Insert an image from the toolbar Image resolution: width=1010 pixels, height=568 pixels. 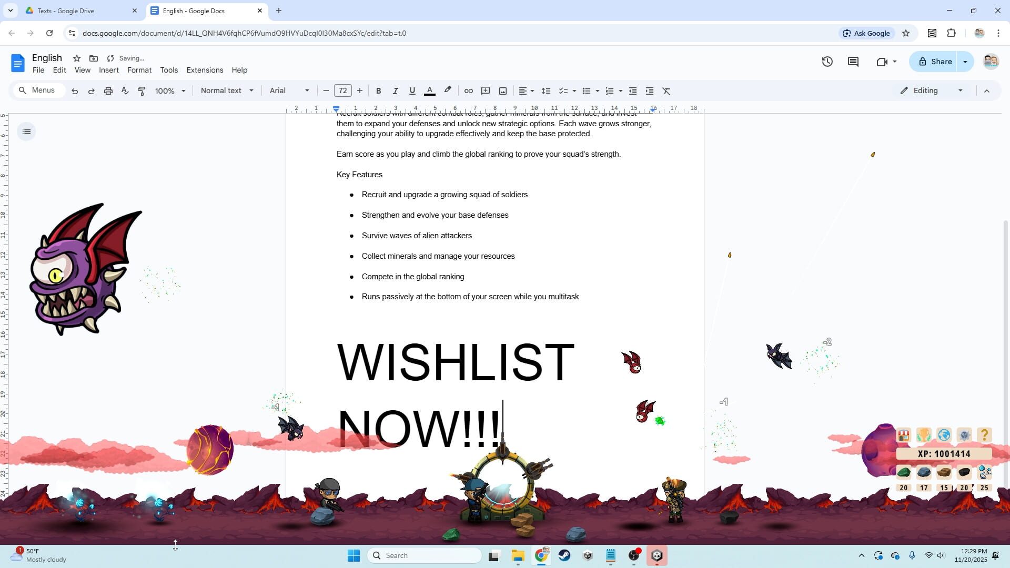[502, 90]
